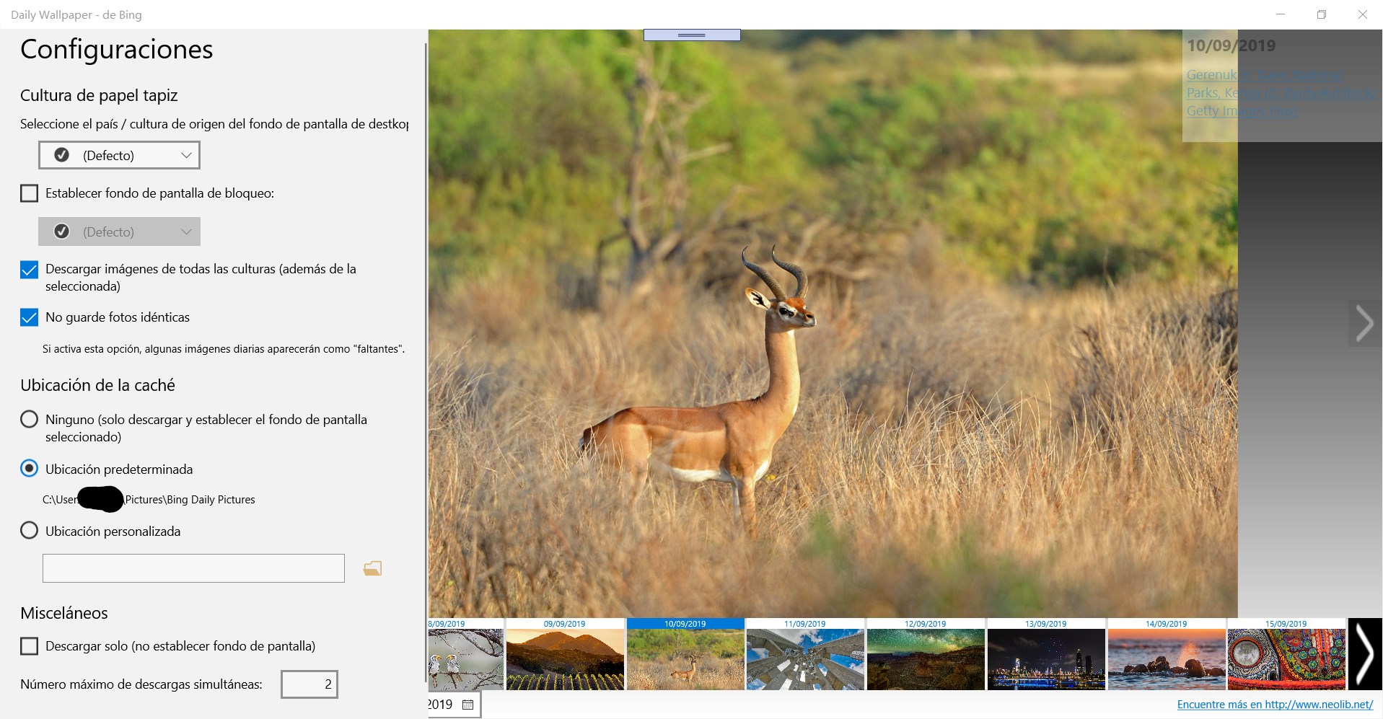
Task: Uncheck Descargar imágenes de todas las culturas
Action: (29, 270)
